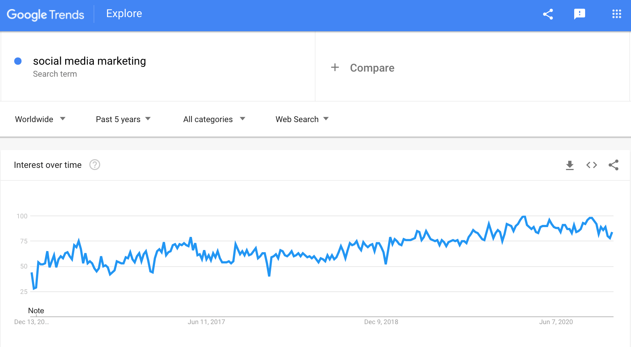Click the blue dot color swatch
Screen dimensions: 631x347
pyautogui.click(x=18, y=61)
